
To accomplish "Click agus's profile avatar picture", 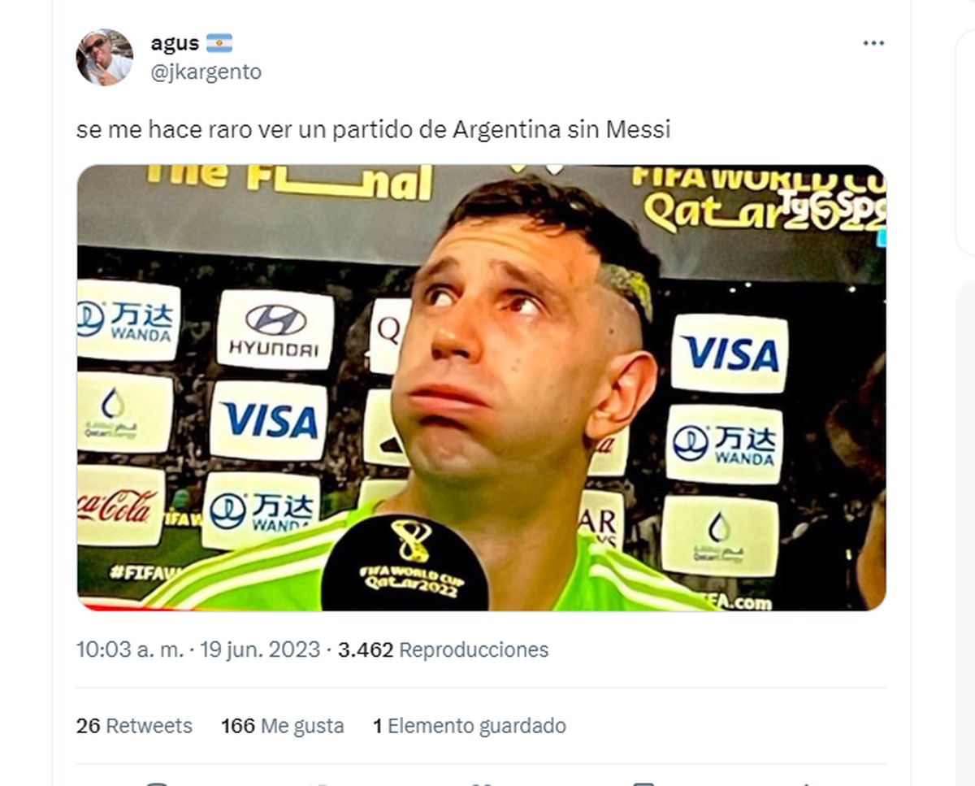I will (x=105, y=57).
